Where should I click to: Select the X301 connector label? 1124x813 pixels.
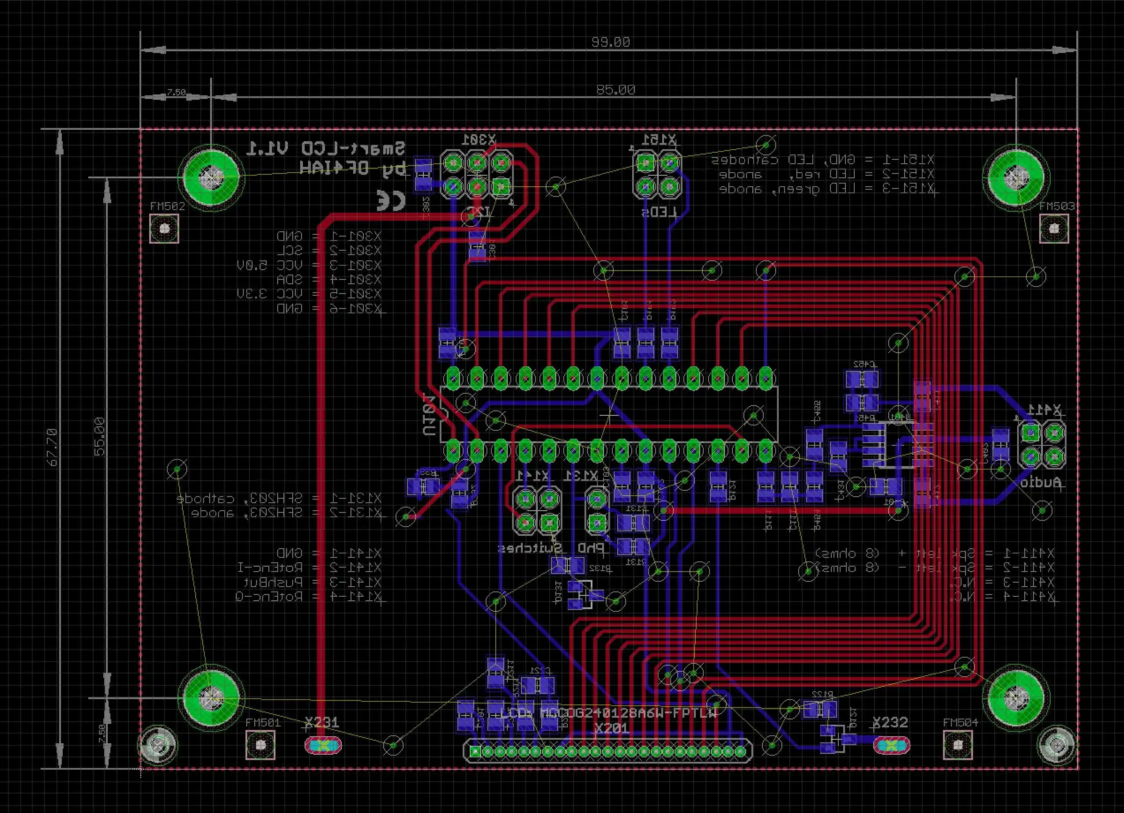479,140
